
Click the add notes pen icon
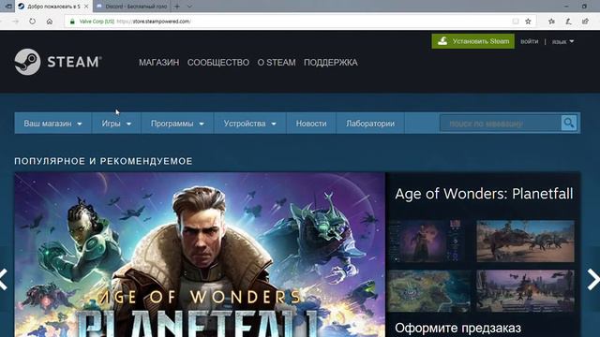pos(569,22)
